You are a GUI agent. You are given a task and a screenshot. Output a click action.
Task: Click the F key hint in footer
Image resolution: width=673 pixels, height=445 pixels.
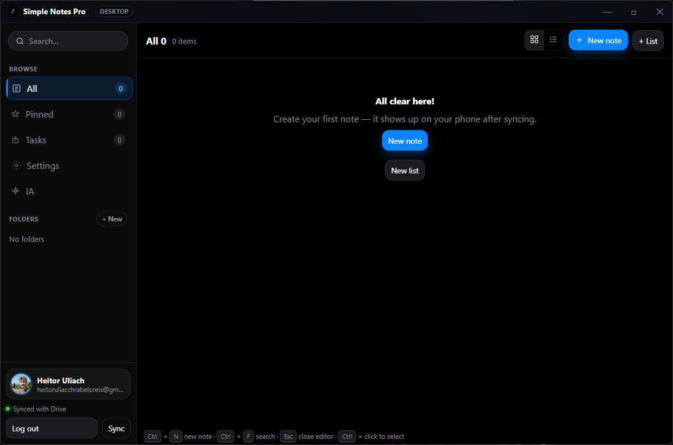pyautogui.click(x=248, y=436)
